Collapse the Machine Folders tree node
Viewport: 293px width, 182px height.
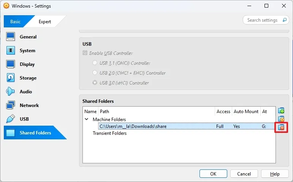click(x=87, y=119)
